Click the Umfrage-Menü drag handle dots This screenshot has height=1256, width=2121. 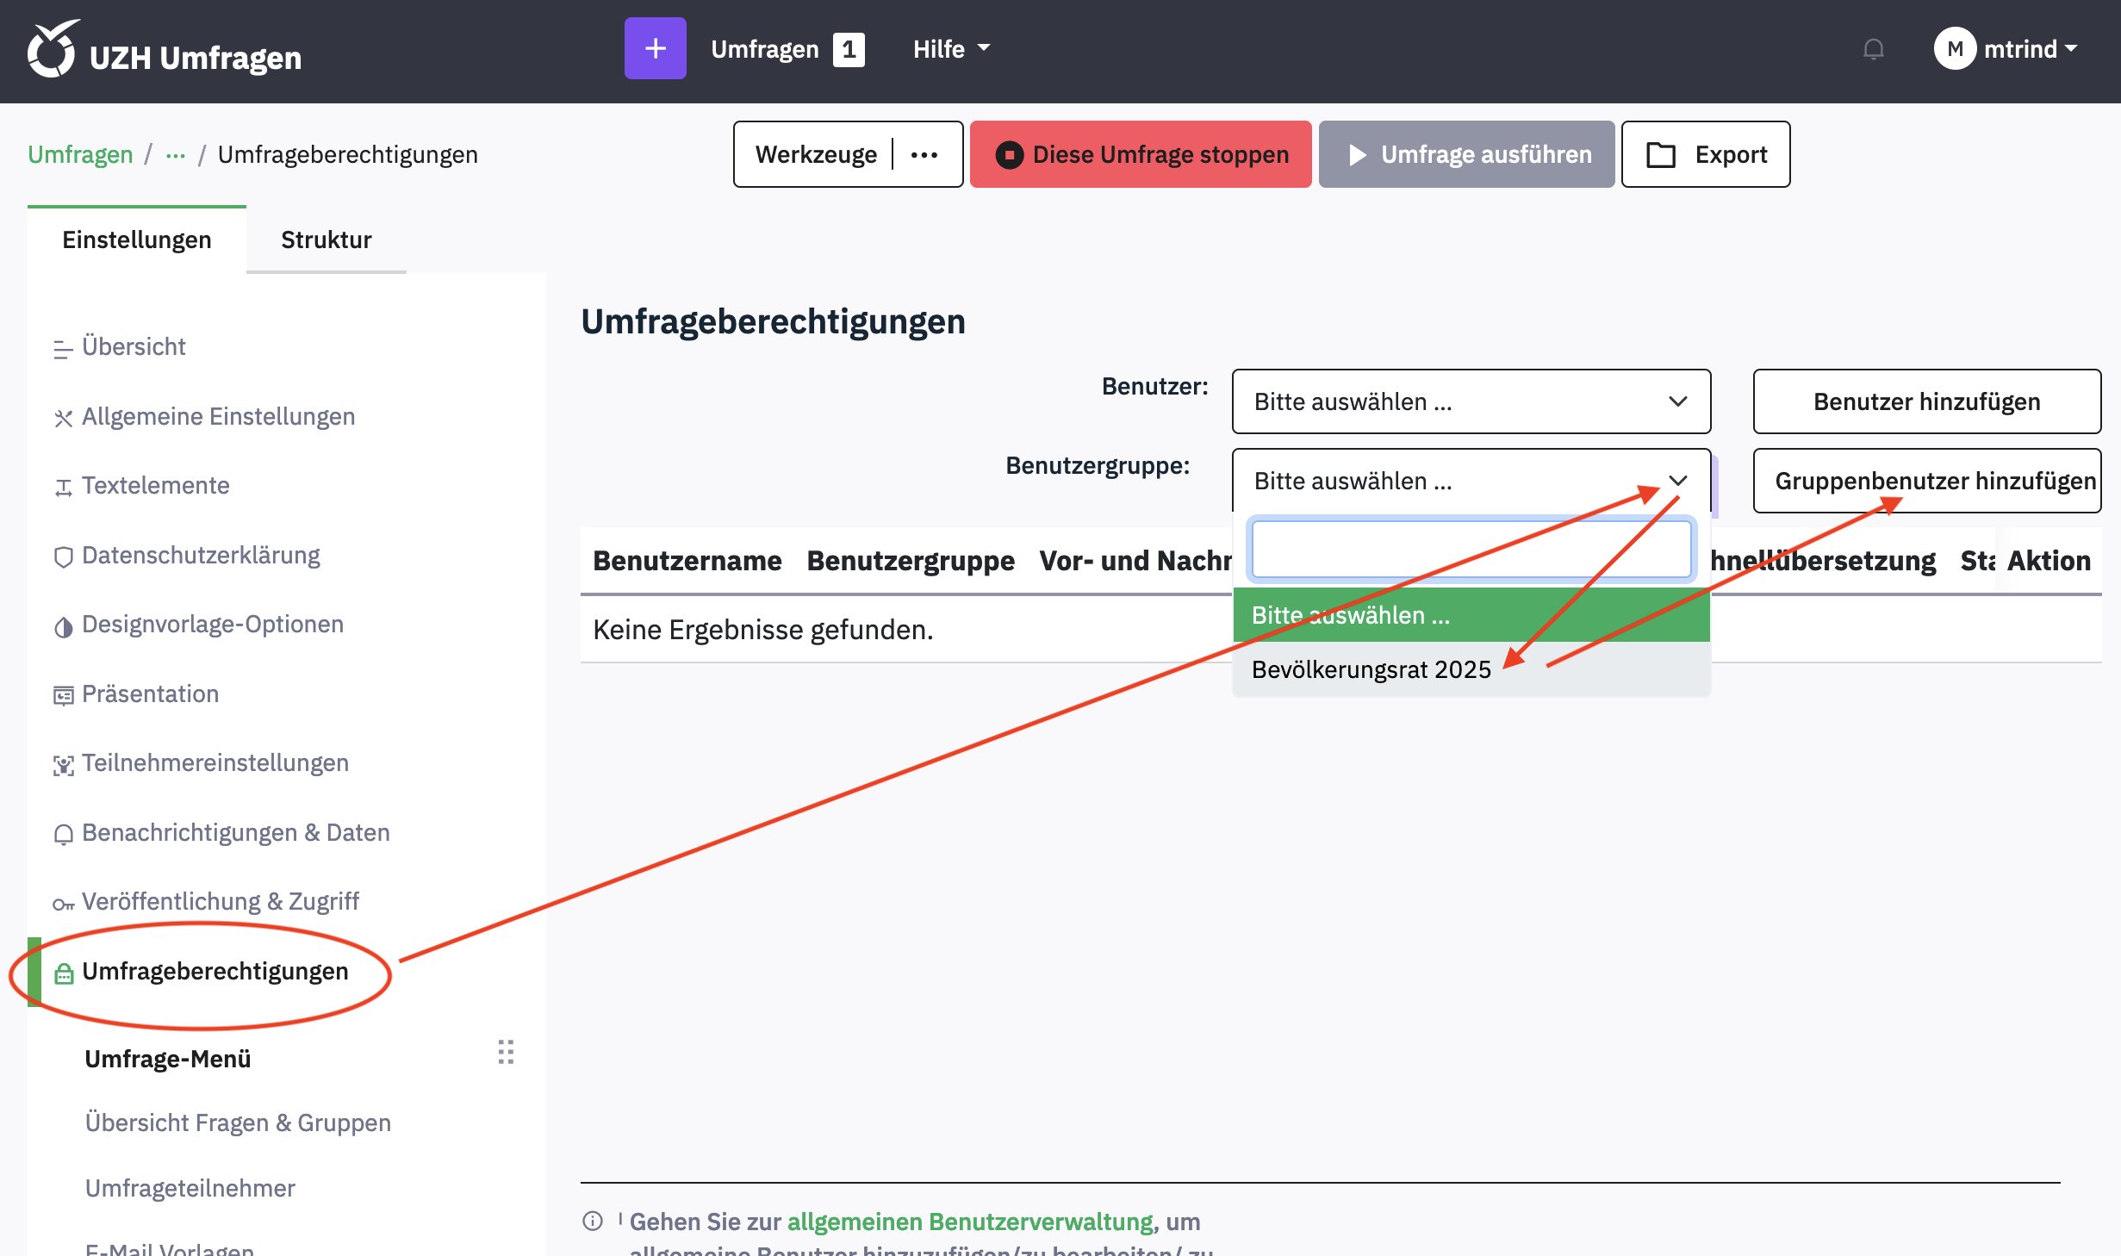(x=506, y=1052)
